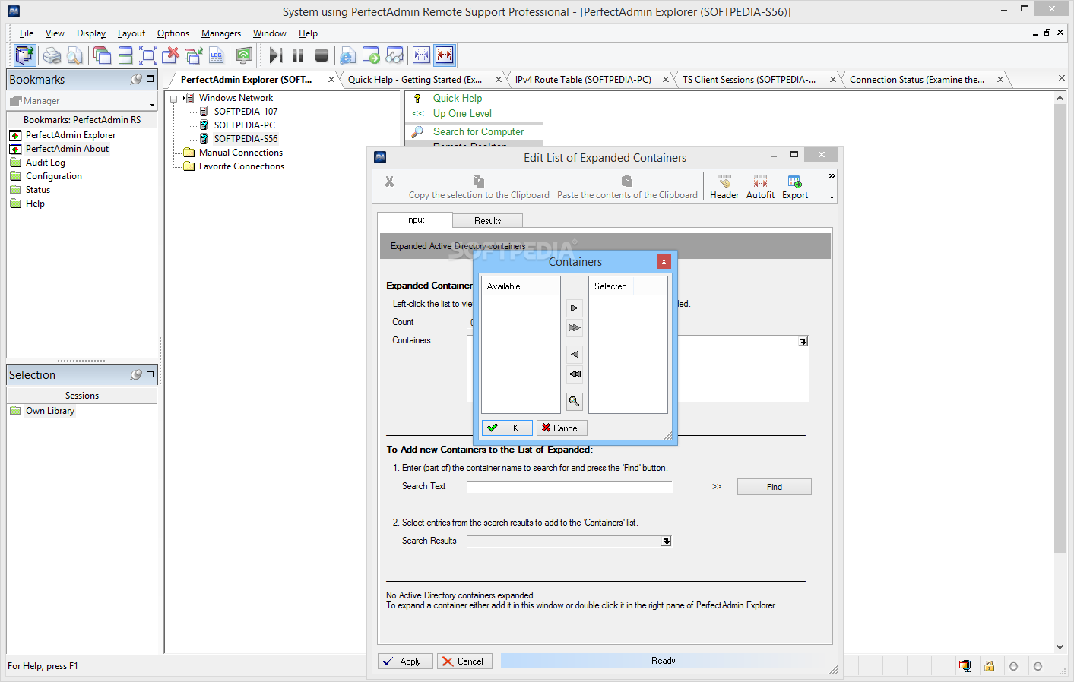Click the Find button
1074x682 pixels.
[774, 487]
